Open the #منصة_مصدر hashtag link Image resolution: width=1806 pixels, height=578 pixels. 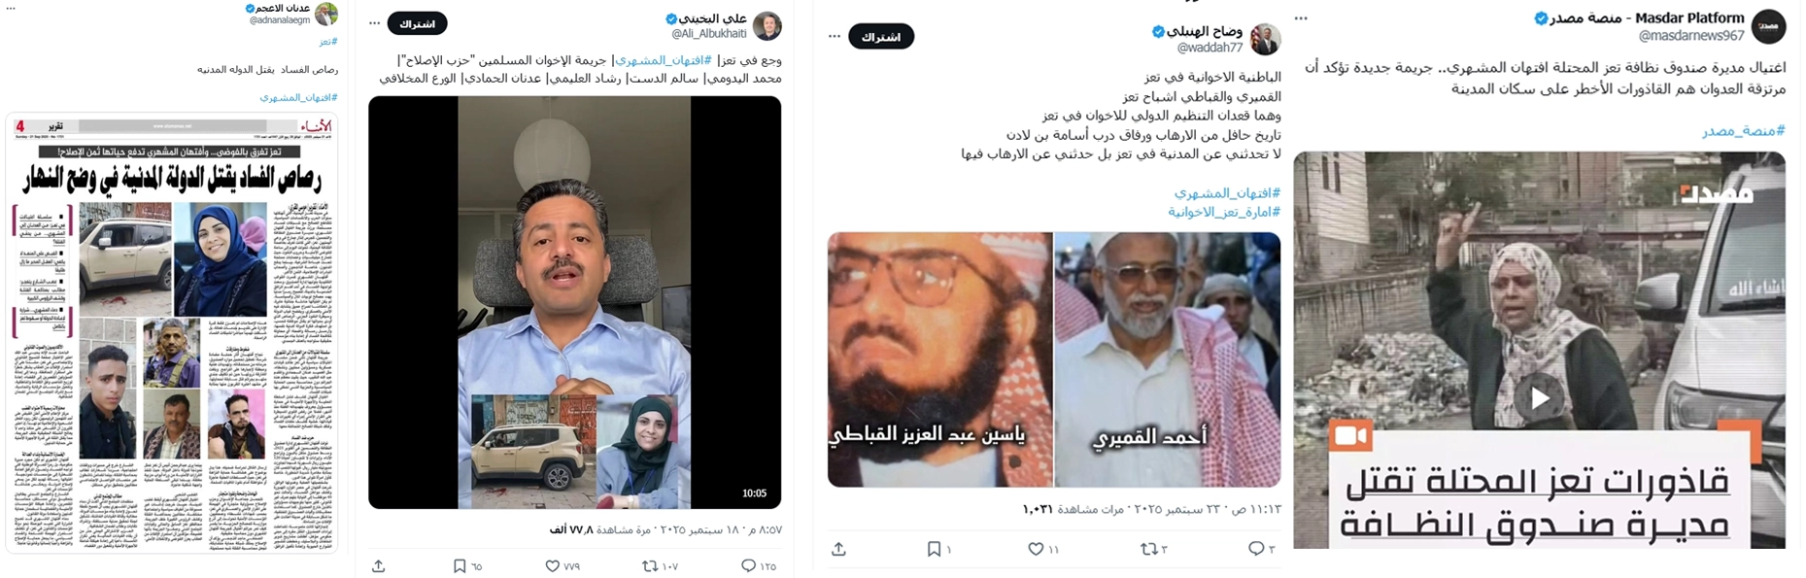[1744, 131]
